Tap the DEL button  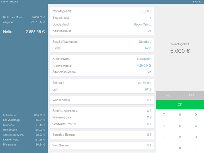tap(192, 95)
